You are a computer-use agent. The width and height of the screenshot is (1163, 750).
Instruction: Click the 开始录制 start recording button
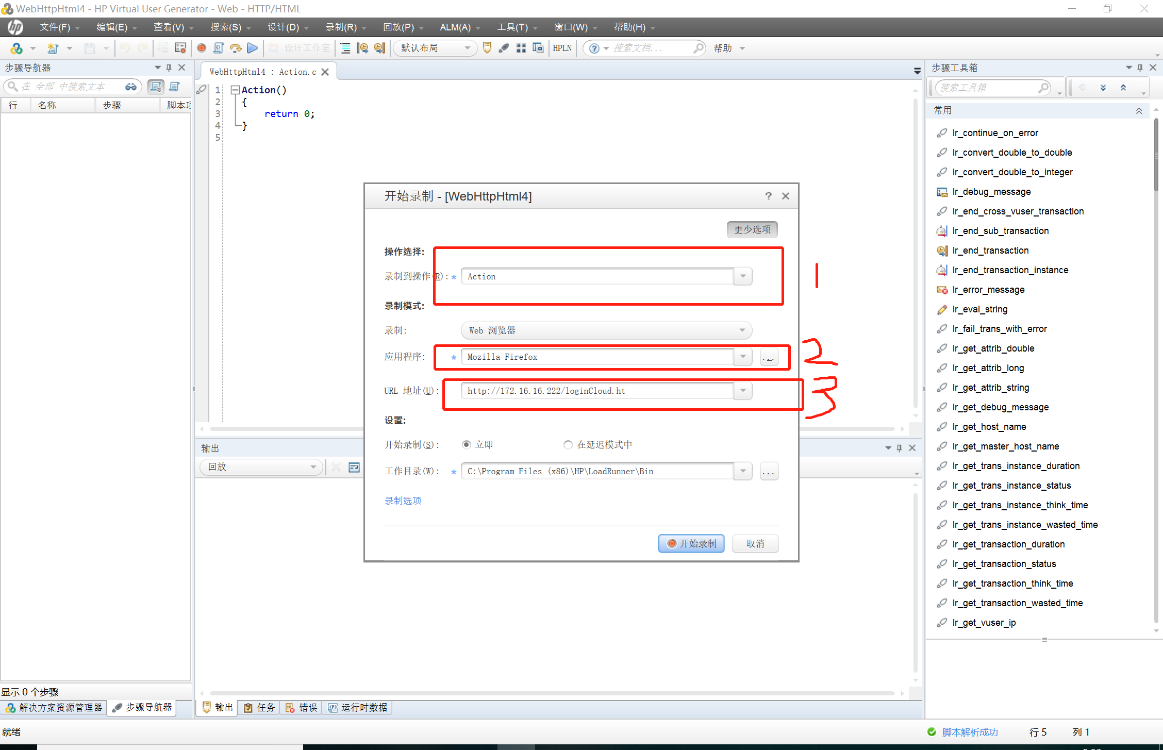pyautogui.click(x=691, y=543)
